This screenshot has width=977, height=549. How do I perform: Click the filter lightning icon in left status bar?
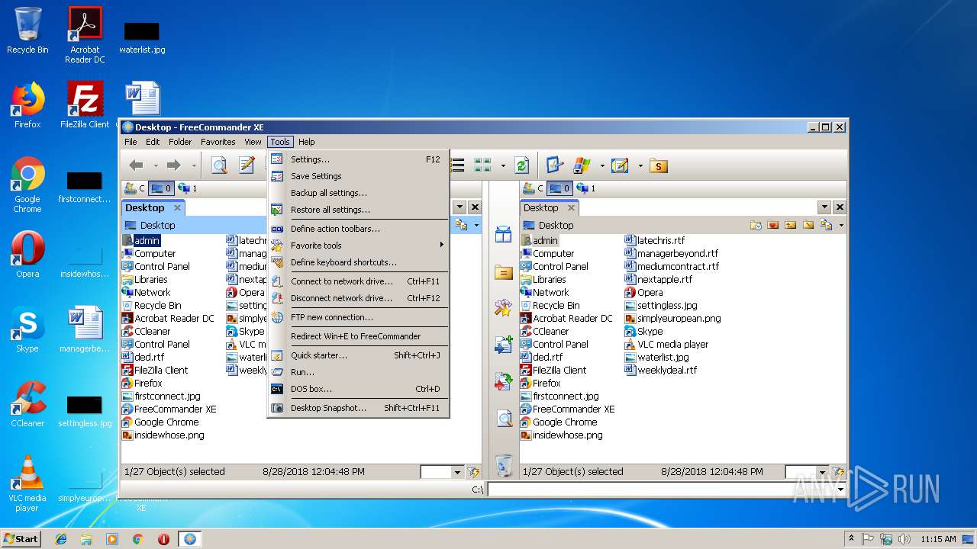coord(474,472)
